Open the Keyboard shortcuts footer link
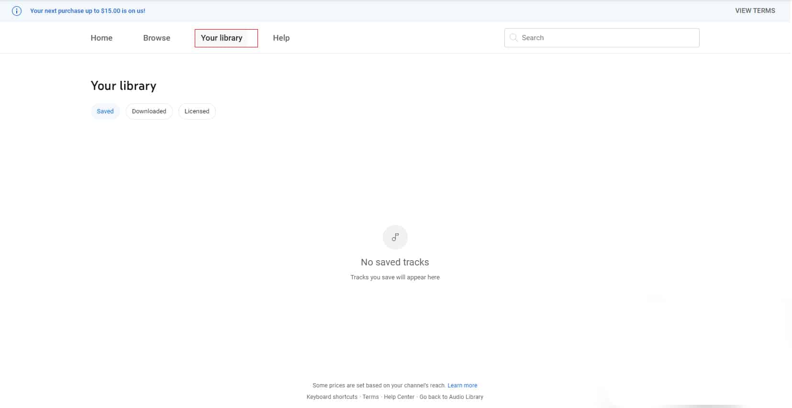Viewport: 792px width, 408px height. coord(332,397)
